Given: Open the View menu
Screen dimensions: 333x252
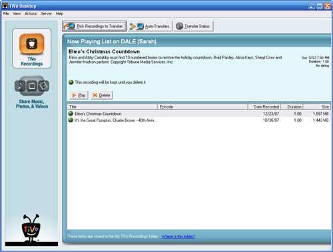Looking at the screenshot, I should pyautogui.click(x=17, y=14).
